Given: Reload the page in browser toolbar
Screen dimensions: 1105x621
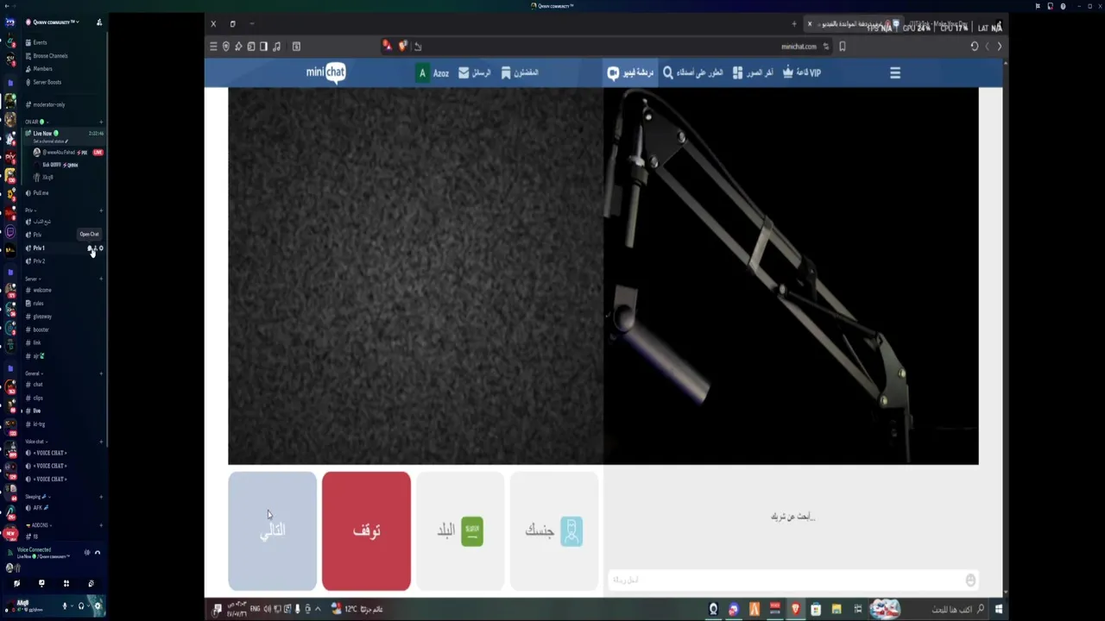Looking at the screenshot, I should (975, 47).
